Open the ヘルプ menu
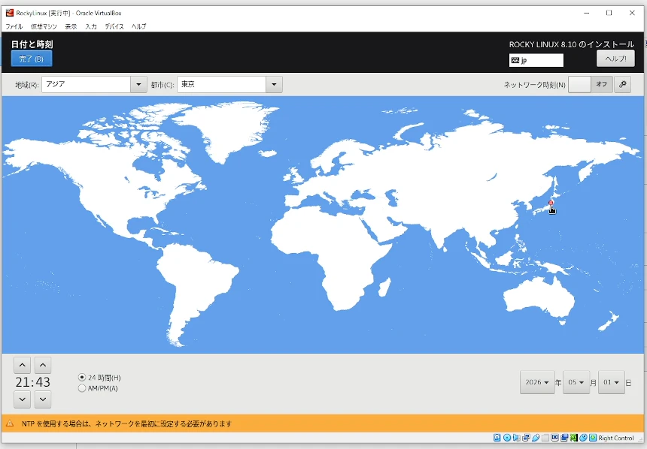 139,26
